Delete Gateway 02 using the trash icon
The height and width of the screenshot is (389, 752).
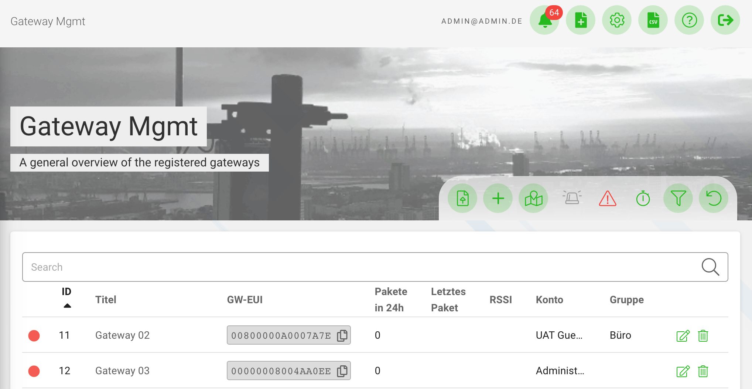pyautogui.click(x=703, y=336)
